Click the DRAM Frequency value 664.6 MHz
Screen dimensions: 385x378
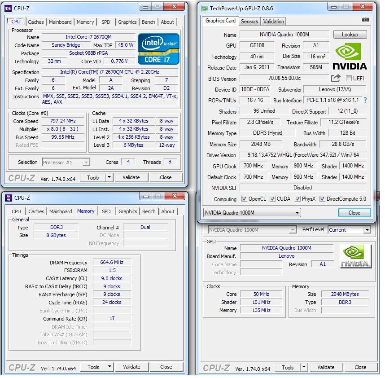point(112,262)
